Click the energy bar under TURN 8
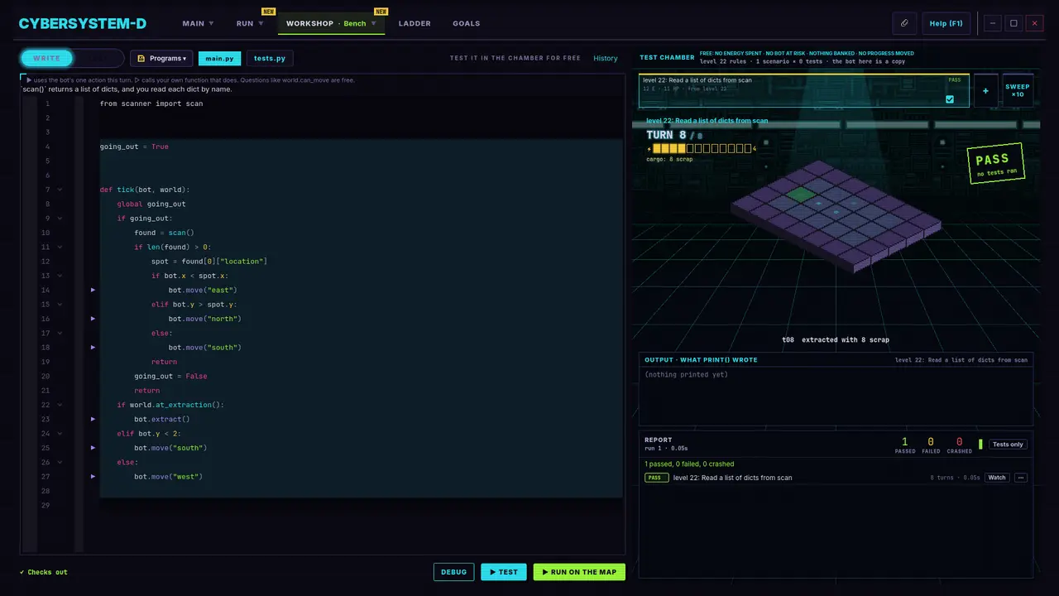The image size is (1059, 596). (702, 149)
